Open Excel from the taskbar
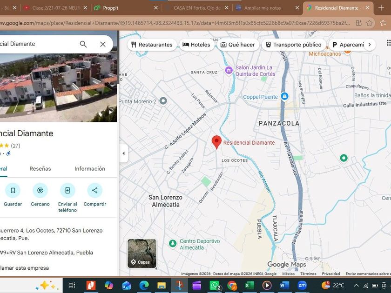The width and height of the screenshot is (391, 293). 249,285
